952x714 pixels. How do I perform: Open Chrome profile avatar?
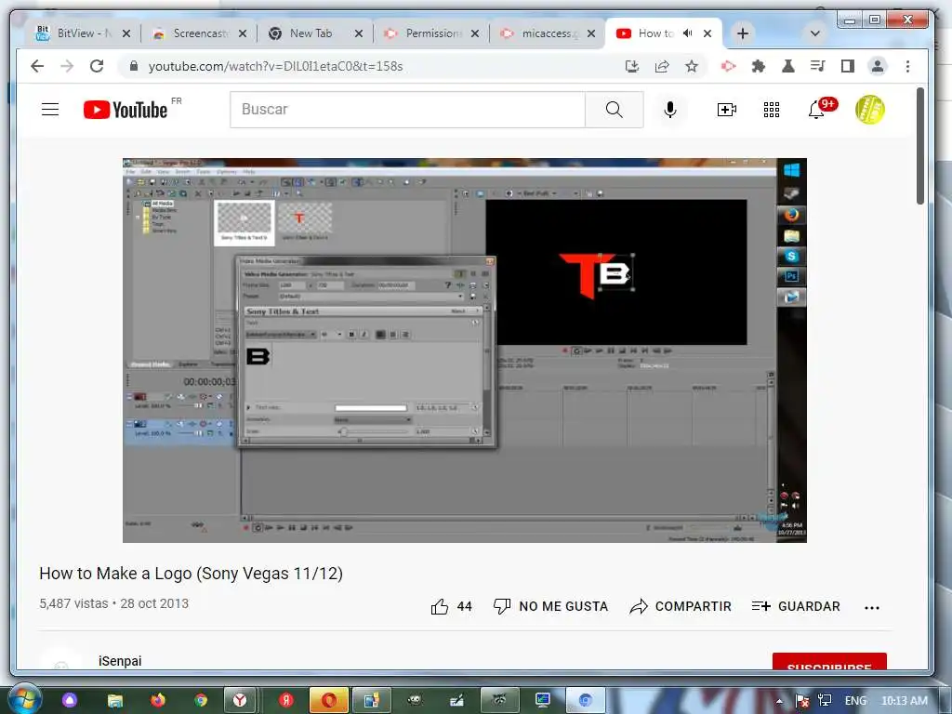click(x=878, y=66)
